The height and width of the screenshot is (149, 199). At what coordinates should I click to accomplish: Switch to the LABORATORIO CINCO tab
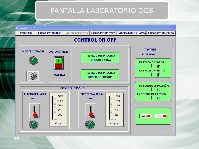coord(161,33)
